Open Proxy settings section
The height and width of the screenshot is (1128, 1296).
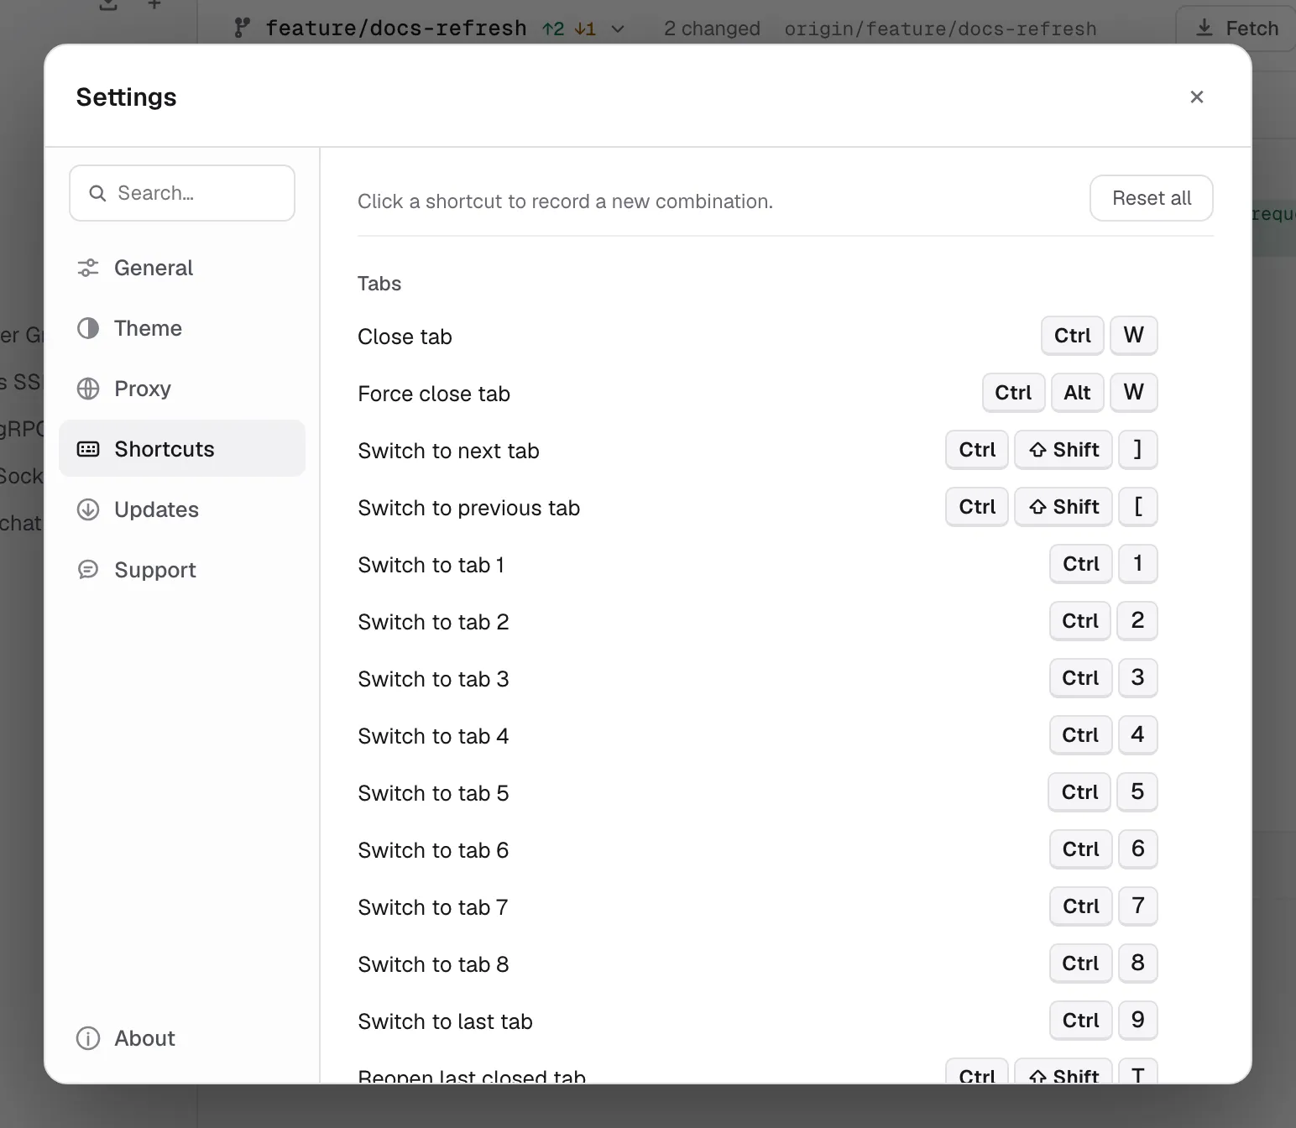tap(182, 389)
